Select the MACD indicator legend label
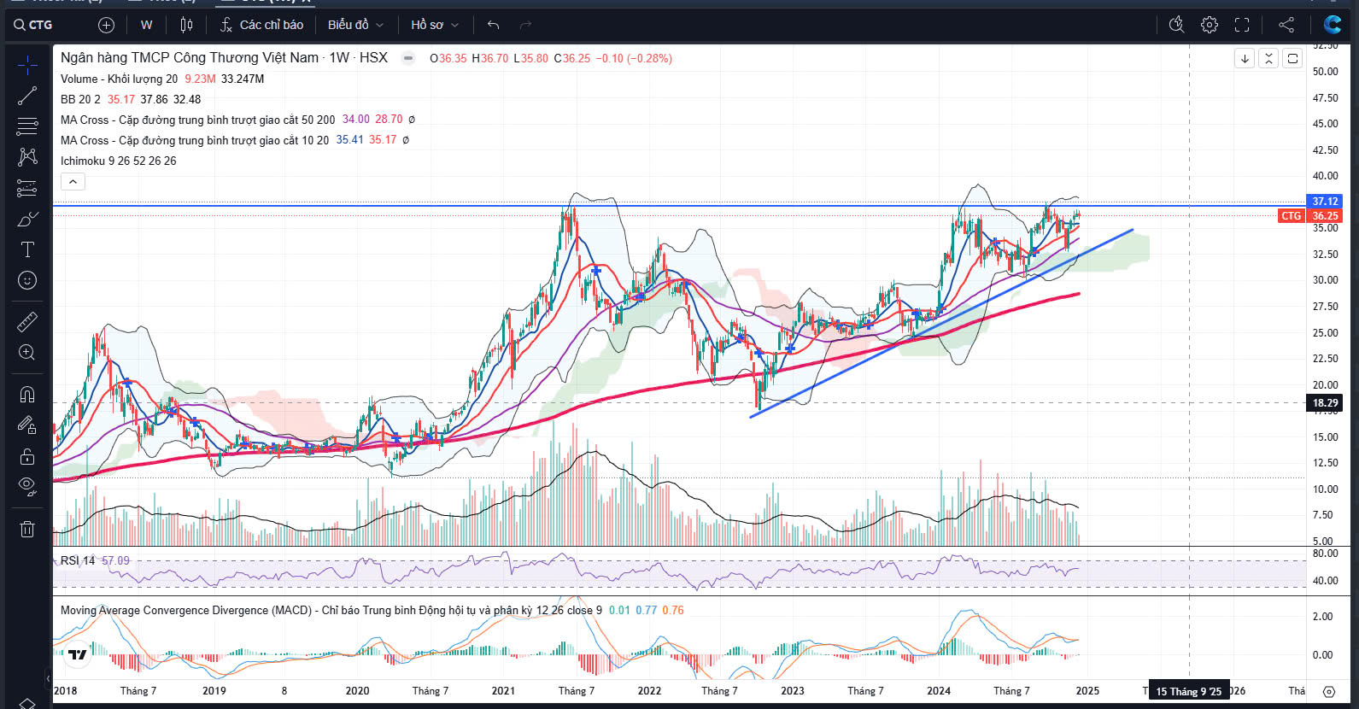1359x709 pixels. [x=331, y=610]
